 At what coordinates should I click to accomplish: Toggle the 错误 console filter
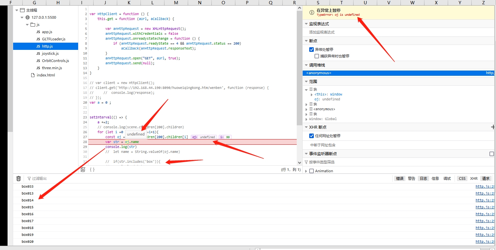[x=399, y=178]
